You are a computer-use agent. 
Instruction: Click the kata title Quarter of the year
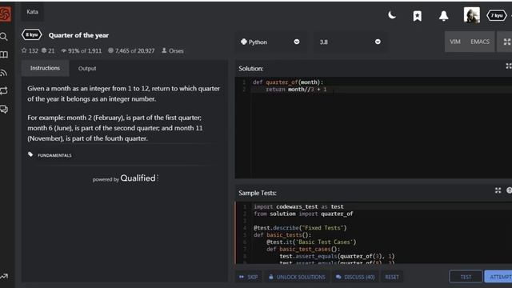point(78,35)
